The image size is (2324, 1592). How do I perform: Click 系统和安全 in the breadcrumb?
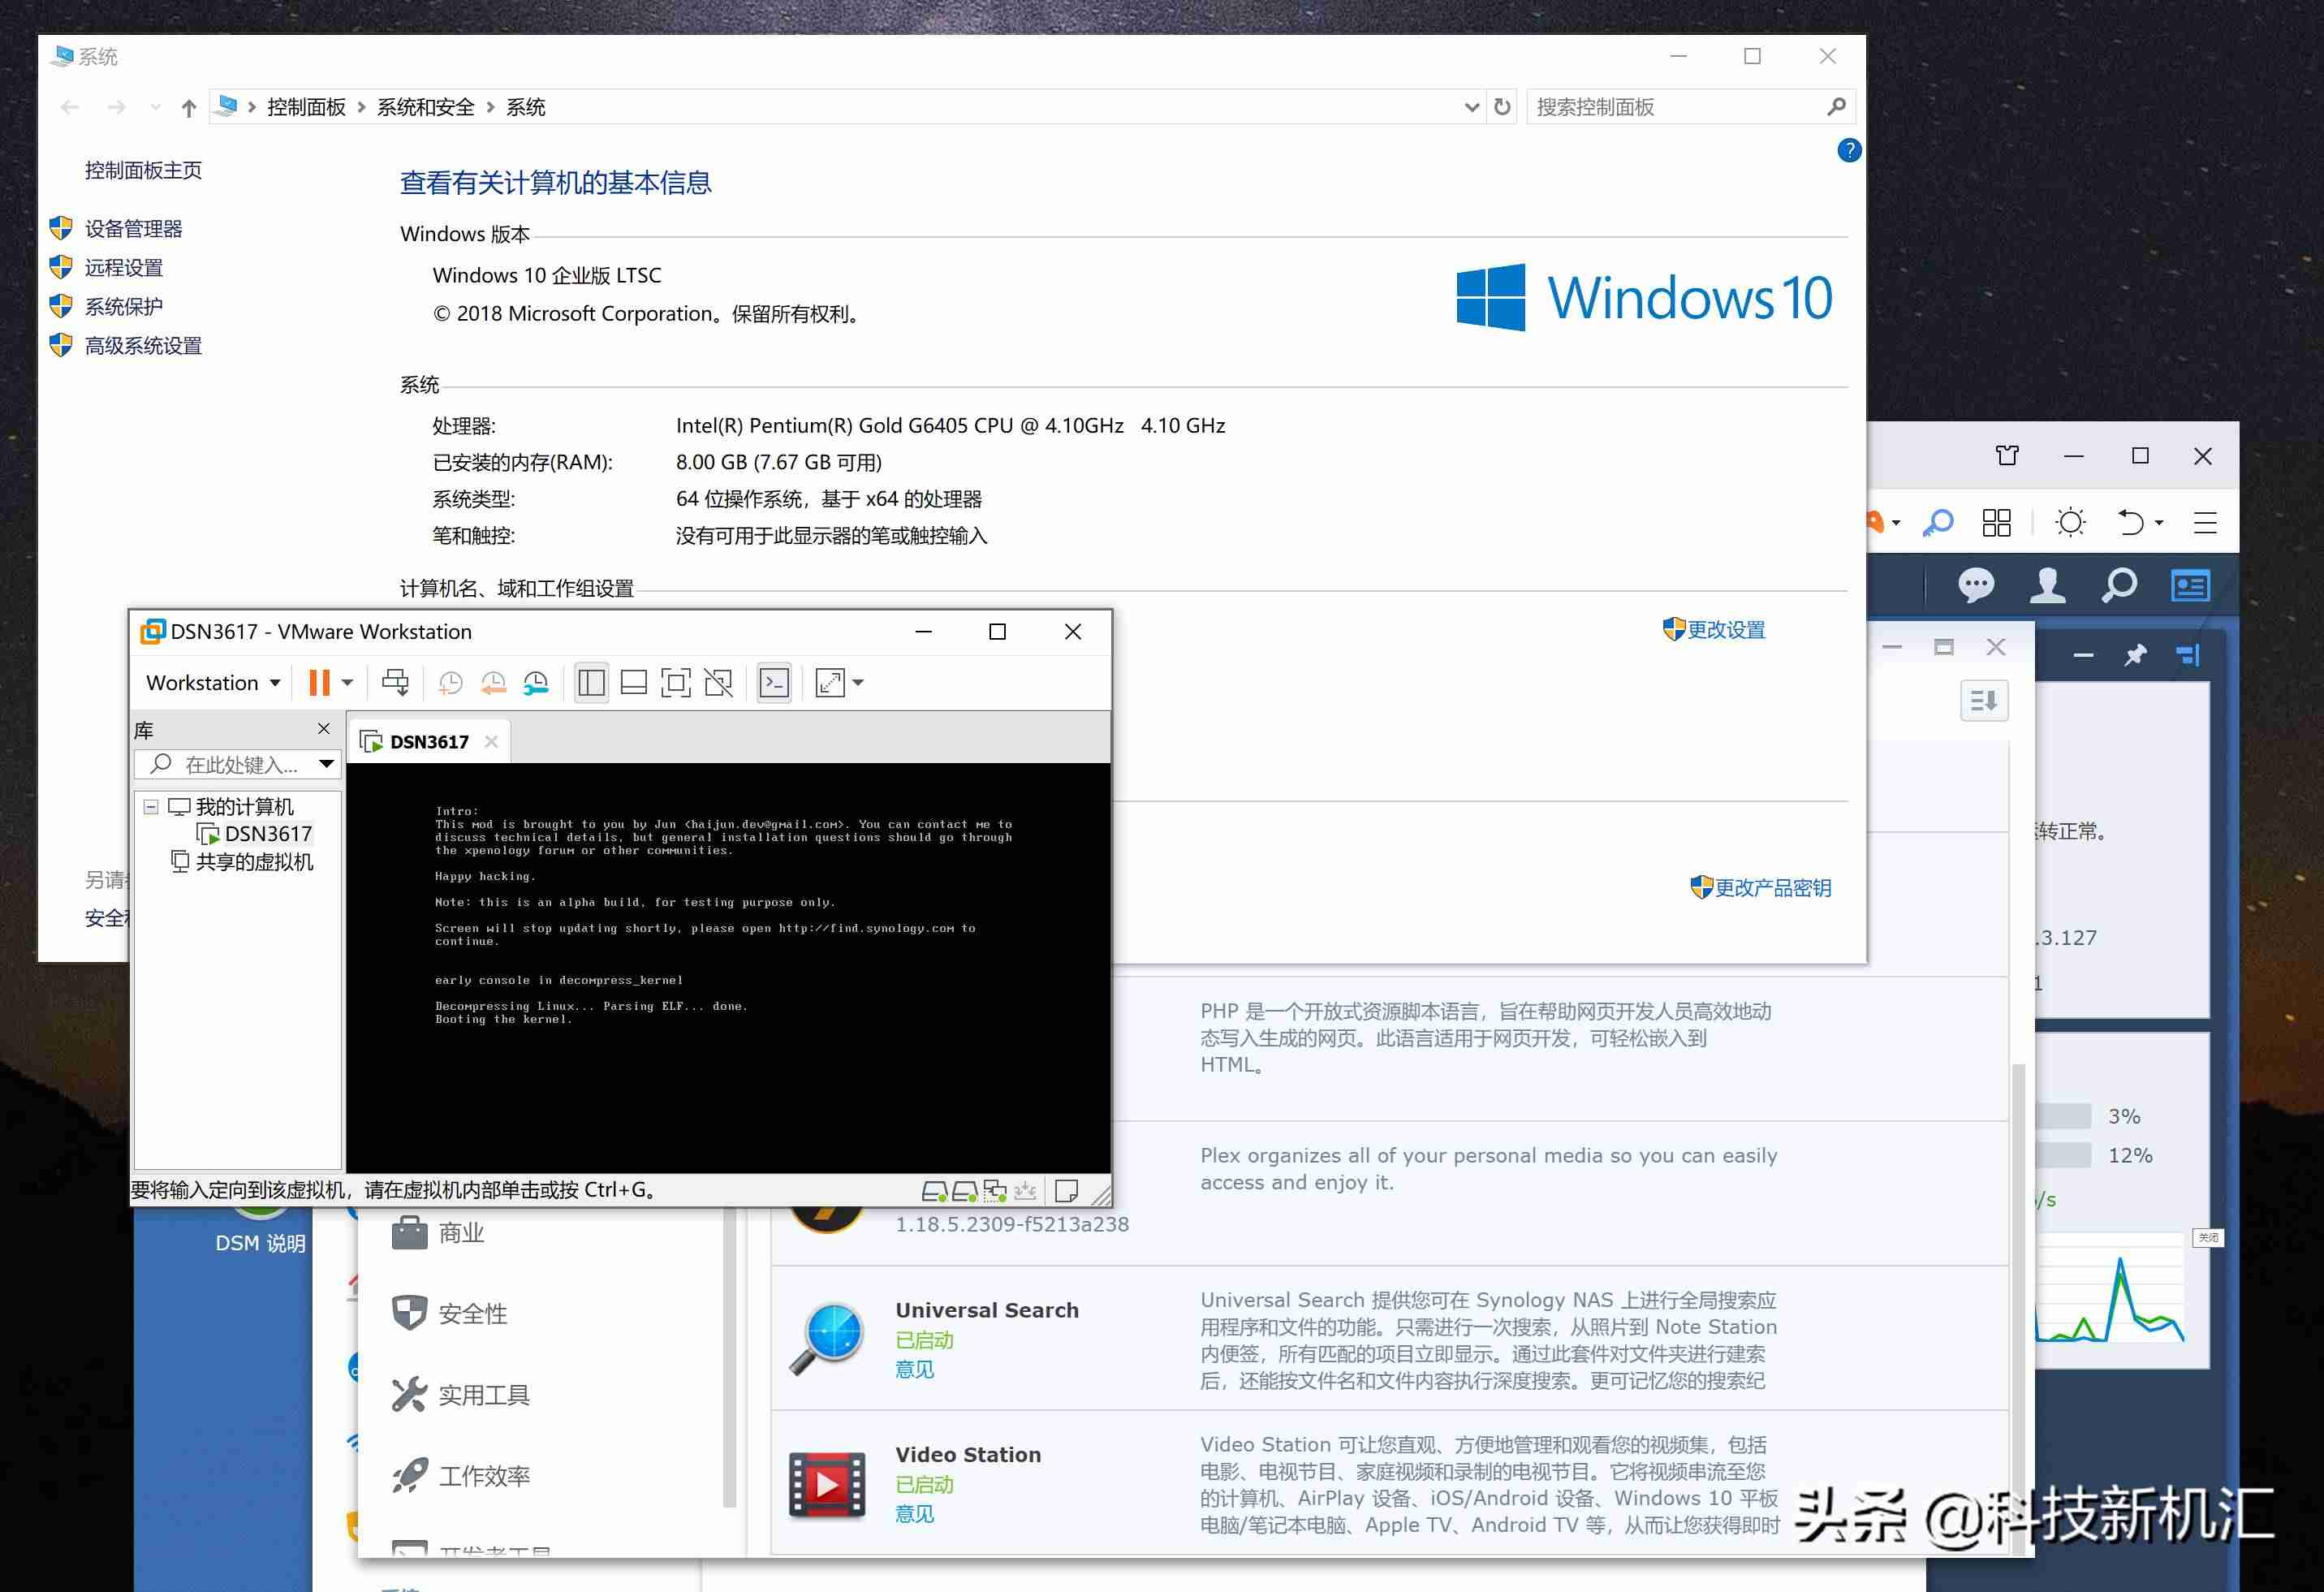click(426, 108)
